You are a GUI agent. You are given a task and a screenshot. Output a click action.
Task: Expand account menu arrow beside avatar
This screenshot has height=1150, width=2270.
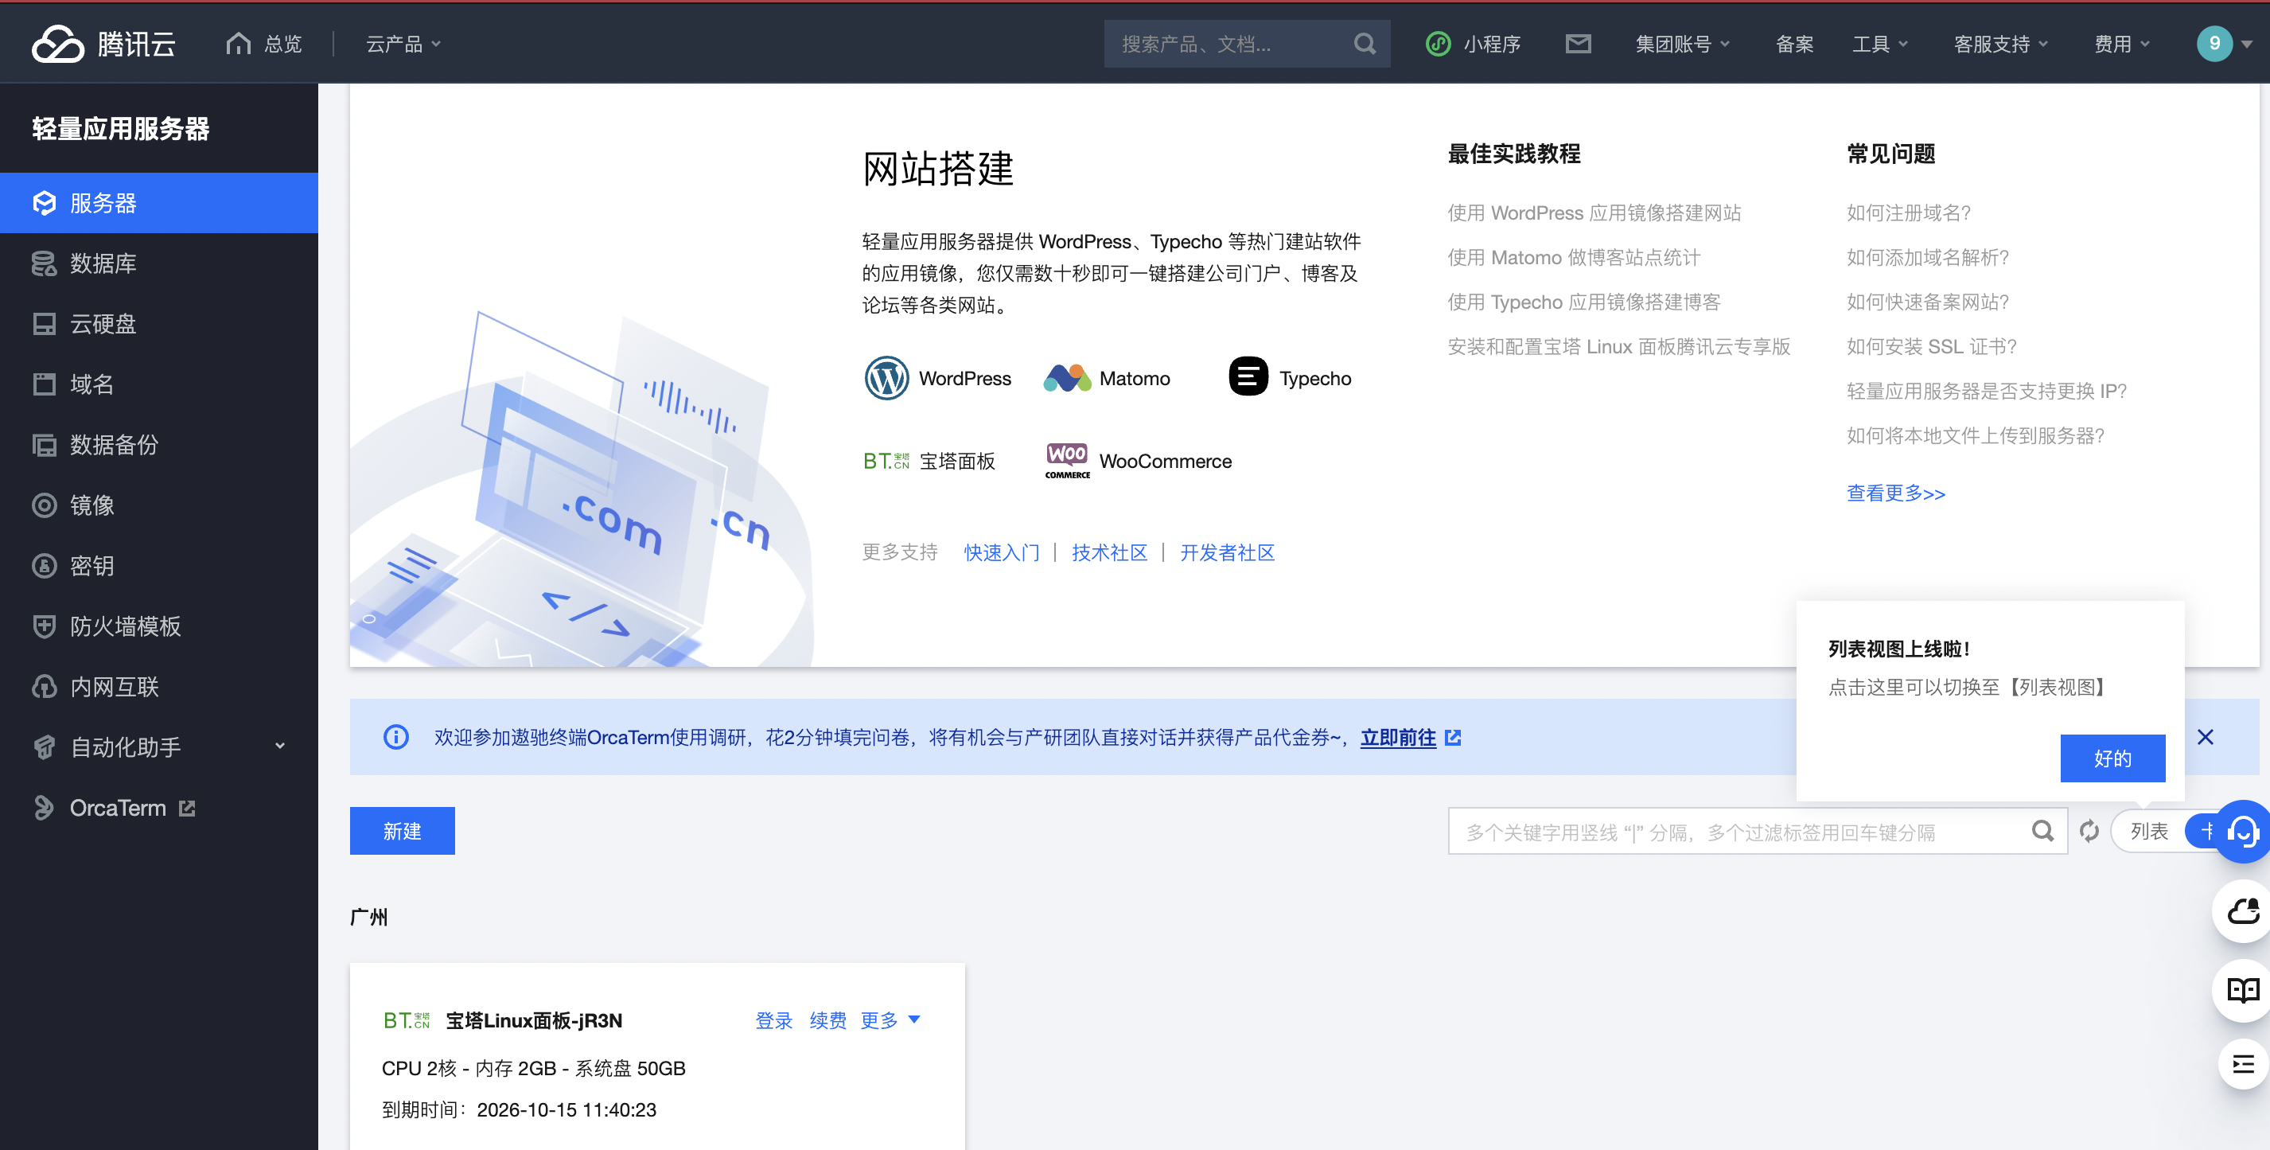[2246, 44]
